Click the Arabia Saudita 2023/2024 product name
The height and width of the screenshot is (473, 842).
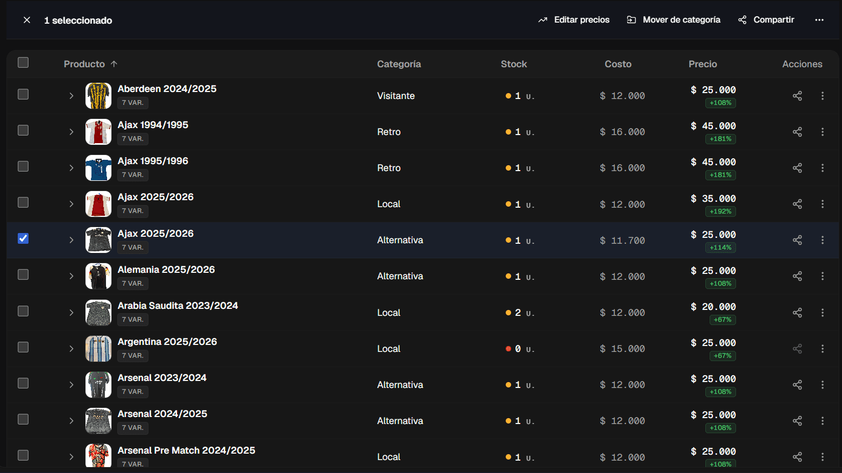(178, 306)
